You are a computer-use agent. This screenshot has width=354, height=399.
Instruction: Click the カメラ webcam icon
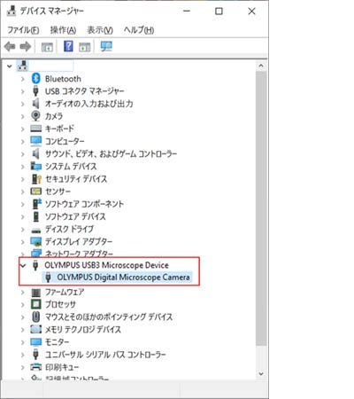pos(35,116)
